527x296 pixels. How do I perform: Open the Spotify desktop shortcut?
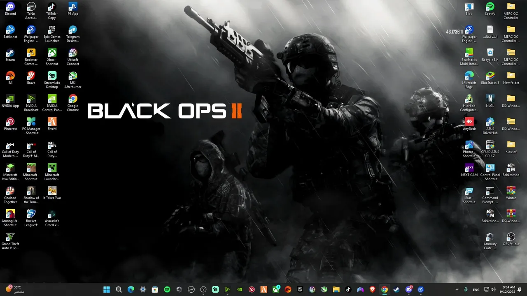click(x=490, y=9)
